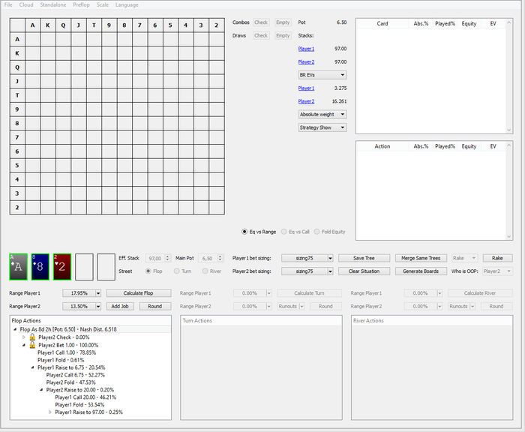Click lock icon on Player2 Check row

pyautogui.click(x=32, y=337)
